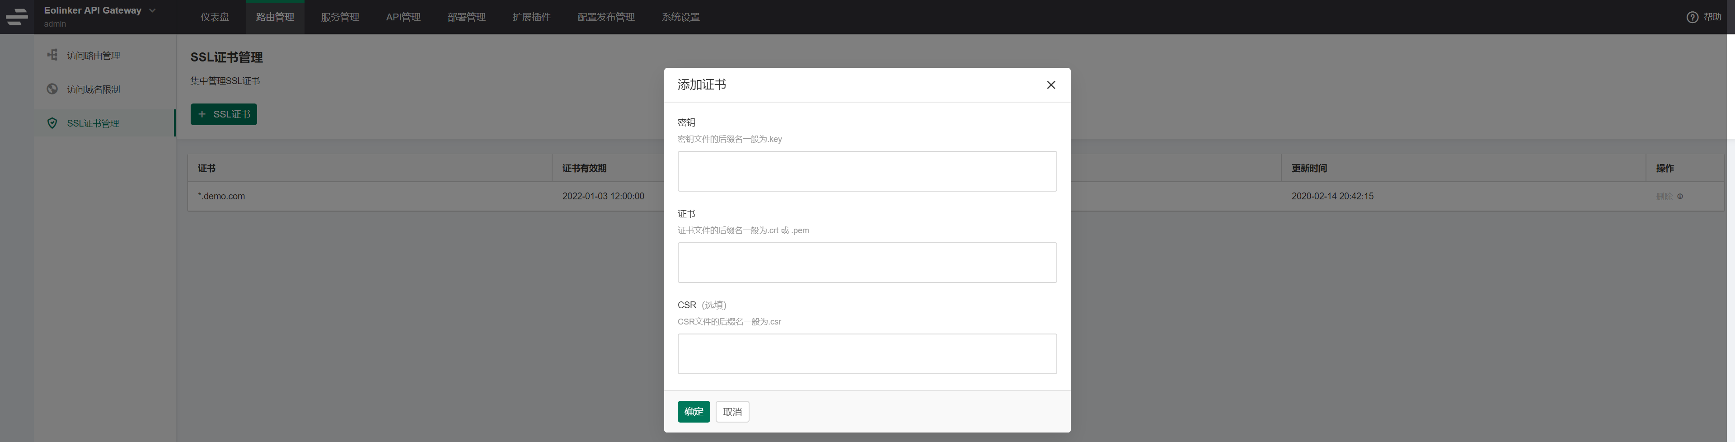Expand the Eolinker API Gateway dropdown
Screen dimensions: 1735x442
click(x=152, y=11)
